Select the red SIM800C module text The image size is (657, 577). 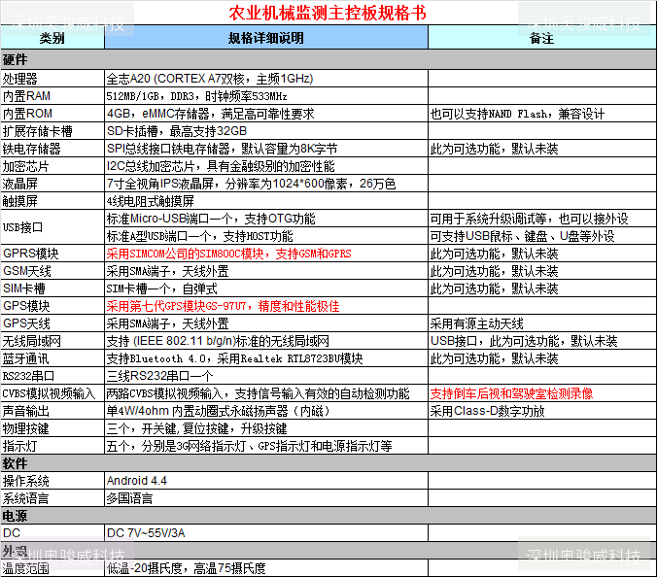pyautogui.click(x=228, y=254)
